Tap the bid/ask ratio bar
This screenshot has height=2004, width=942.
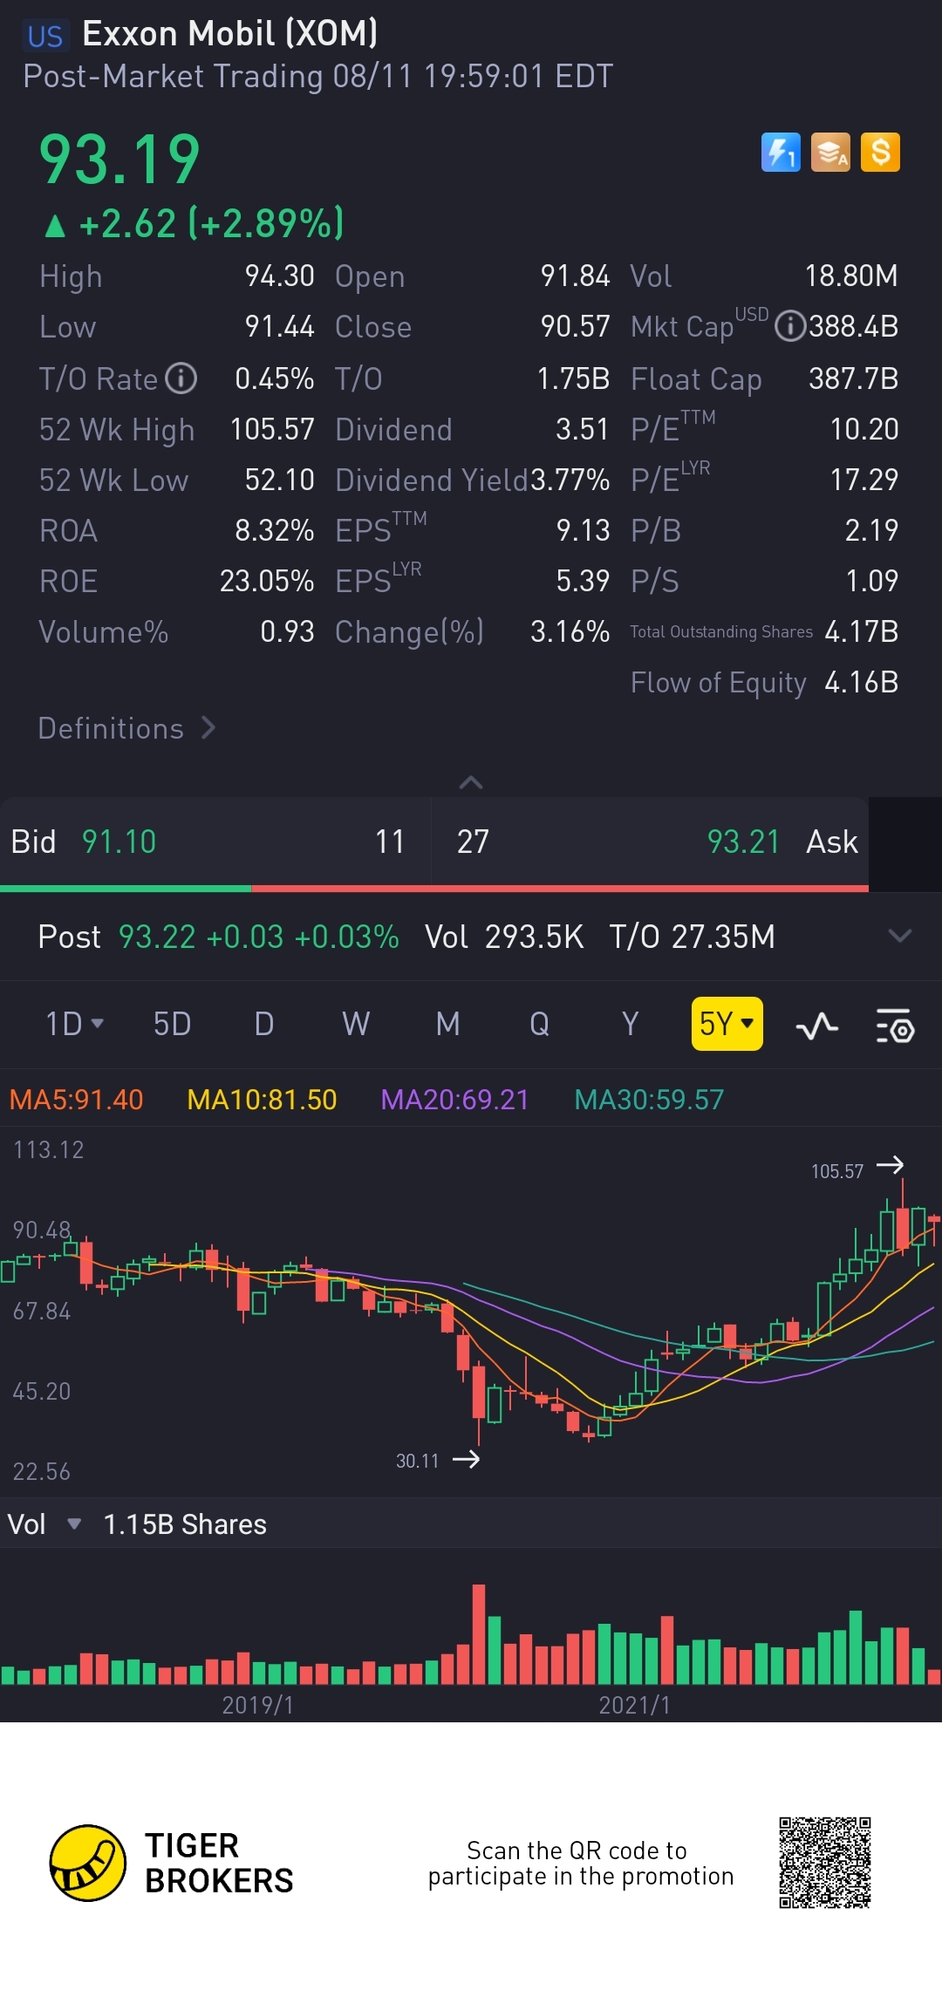click(434, 889)
